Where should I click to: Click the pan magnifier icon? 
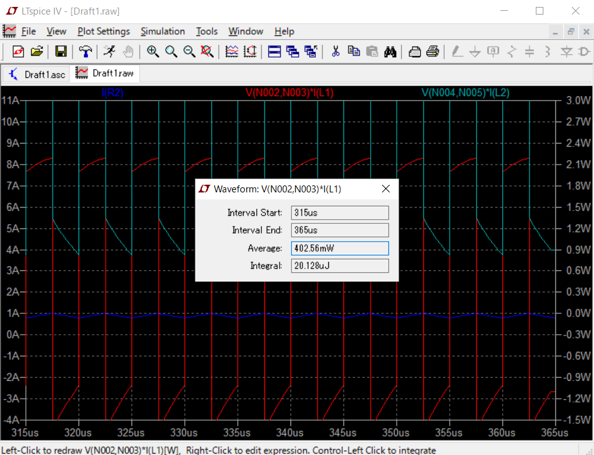171,51
